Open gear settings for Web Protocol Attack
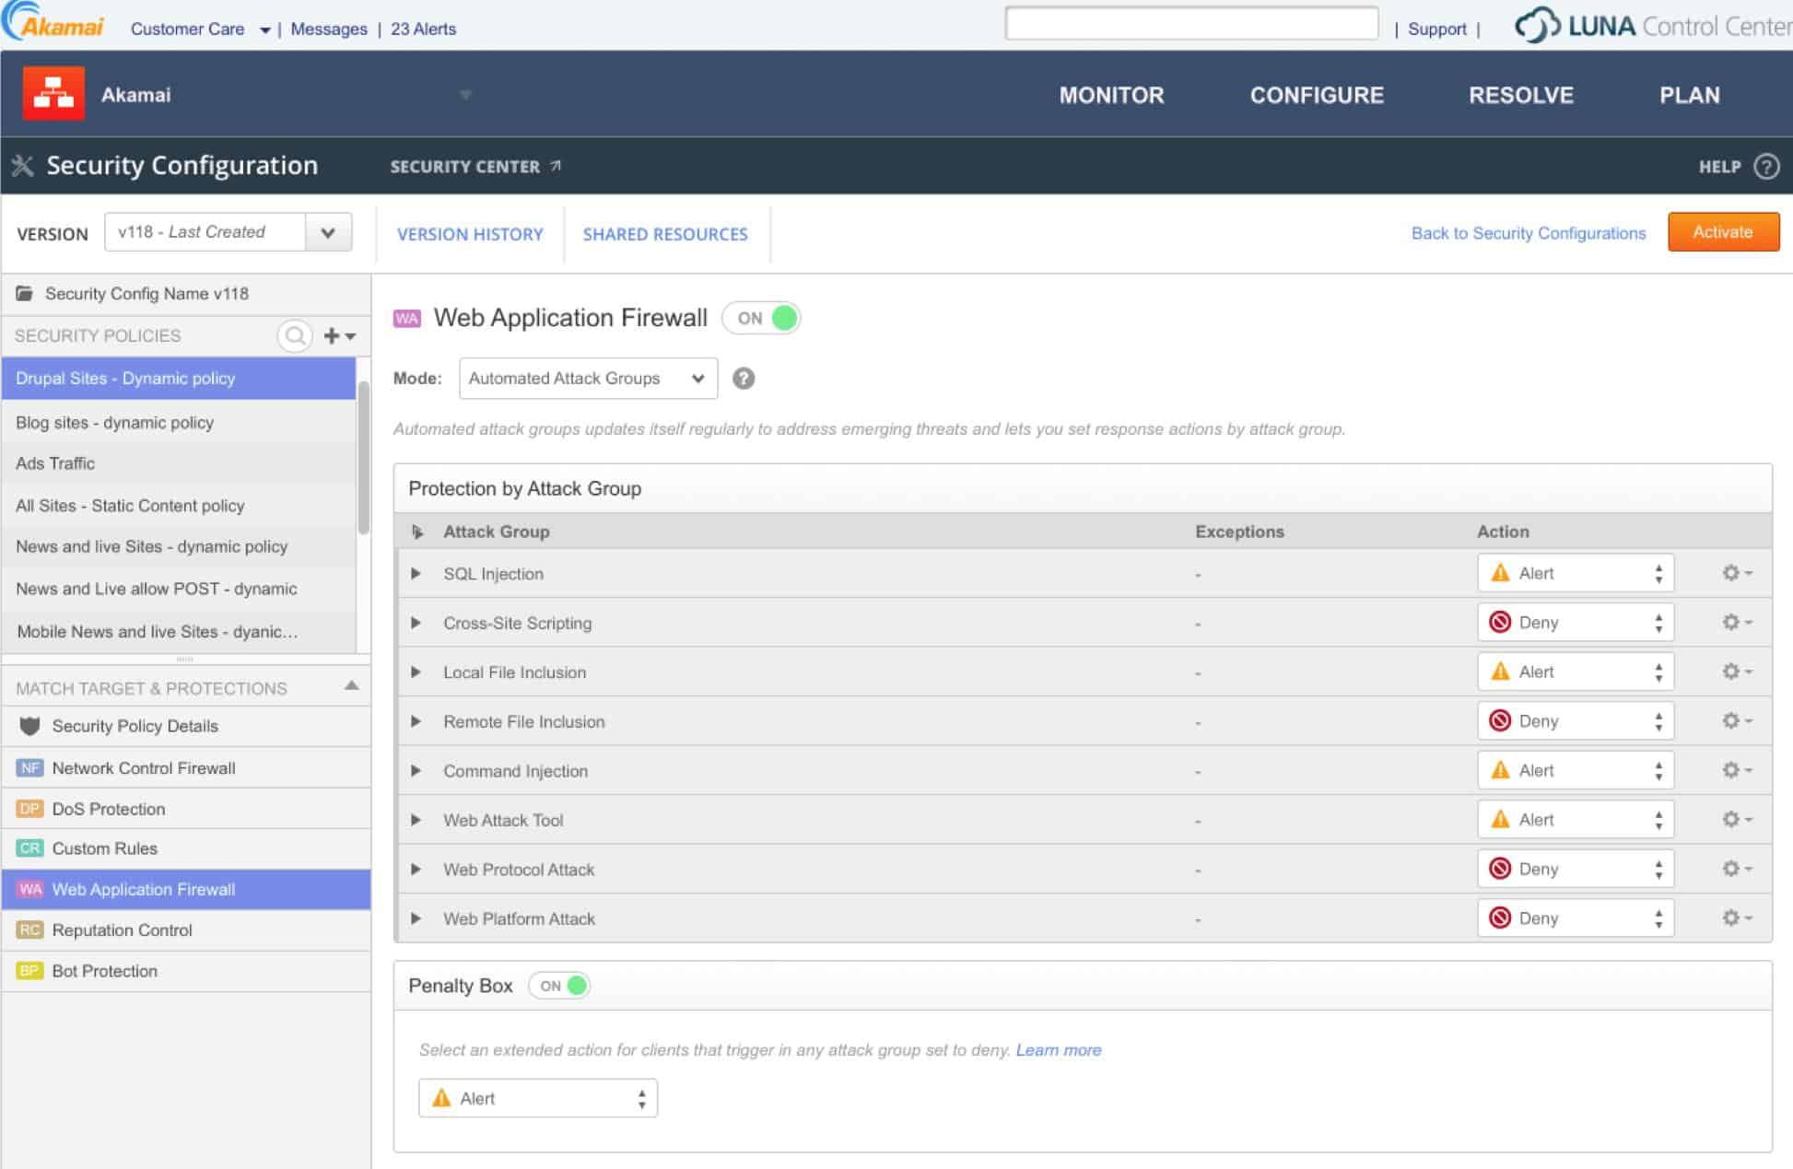The width and height of the screenshot is (1793, 1169). (1736, 869)
